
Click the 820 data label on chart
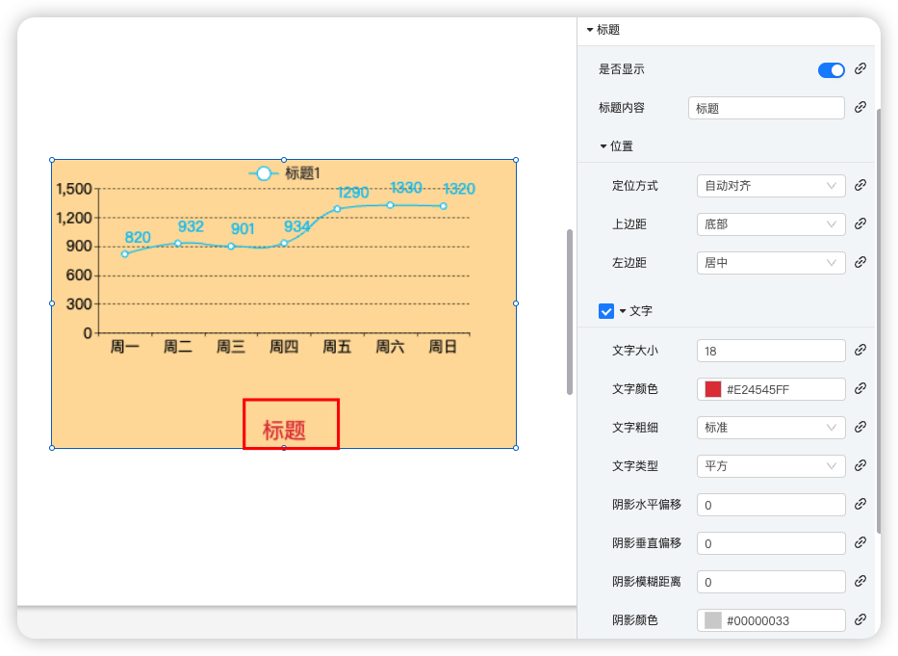tap(138, 237)
